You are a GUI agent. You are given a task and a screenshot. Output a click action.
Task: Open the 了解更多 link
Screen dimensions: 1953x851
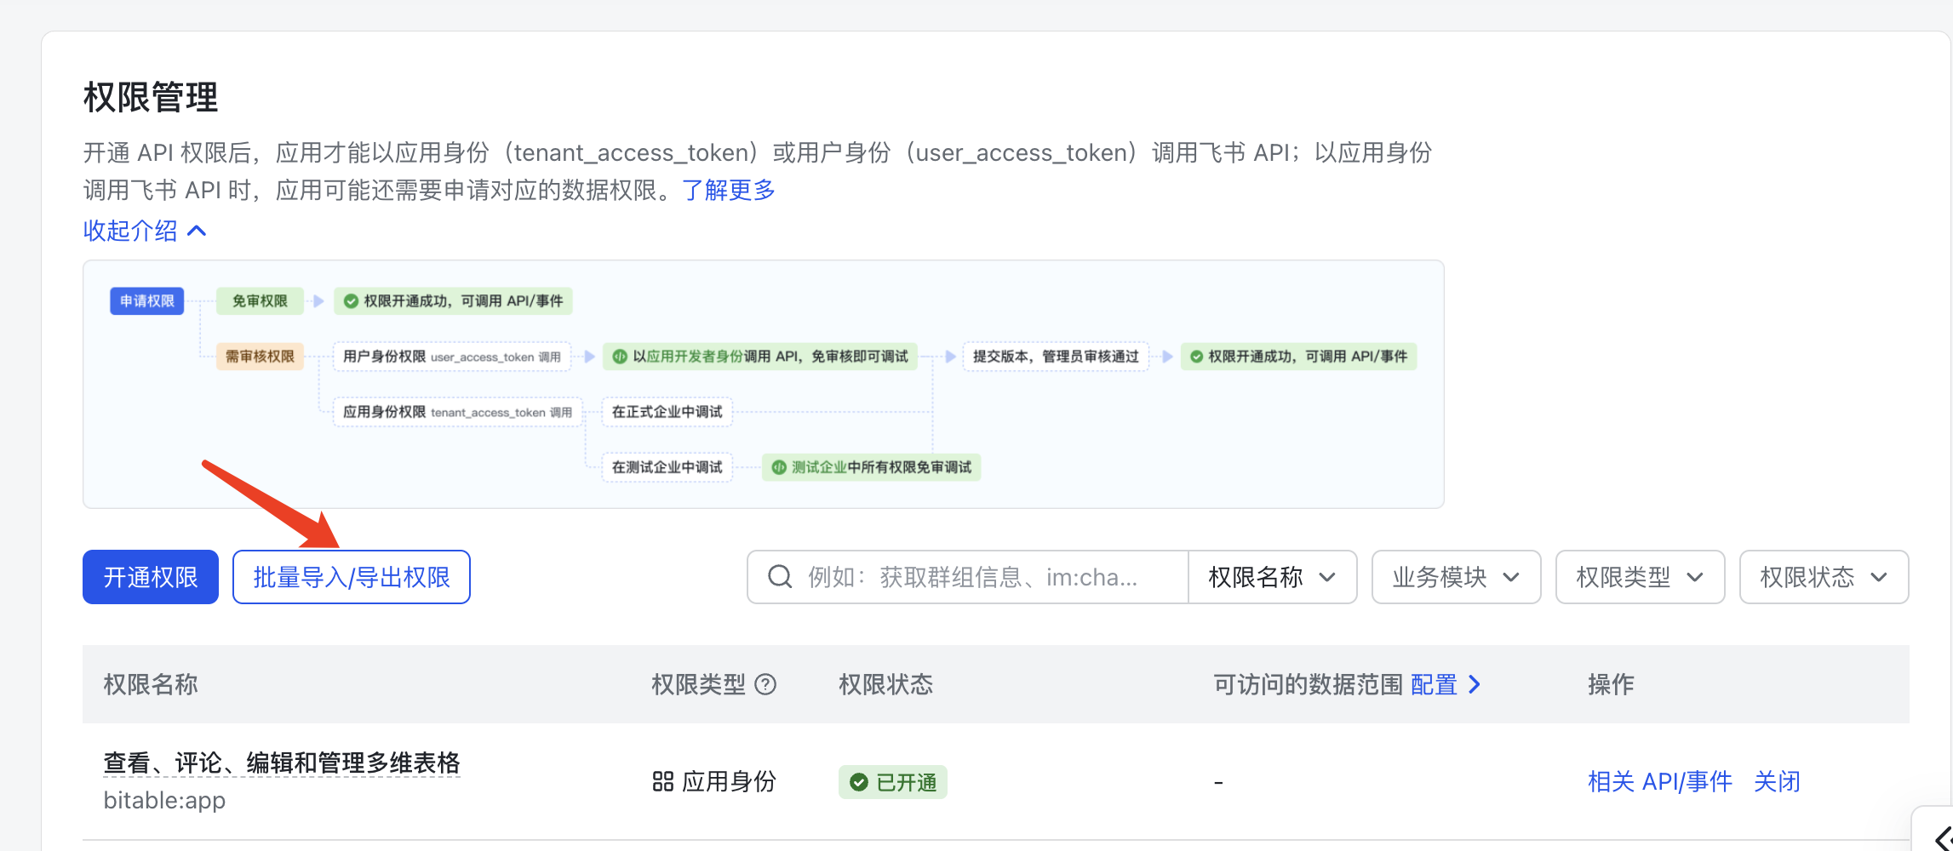tap(728, 190)
